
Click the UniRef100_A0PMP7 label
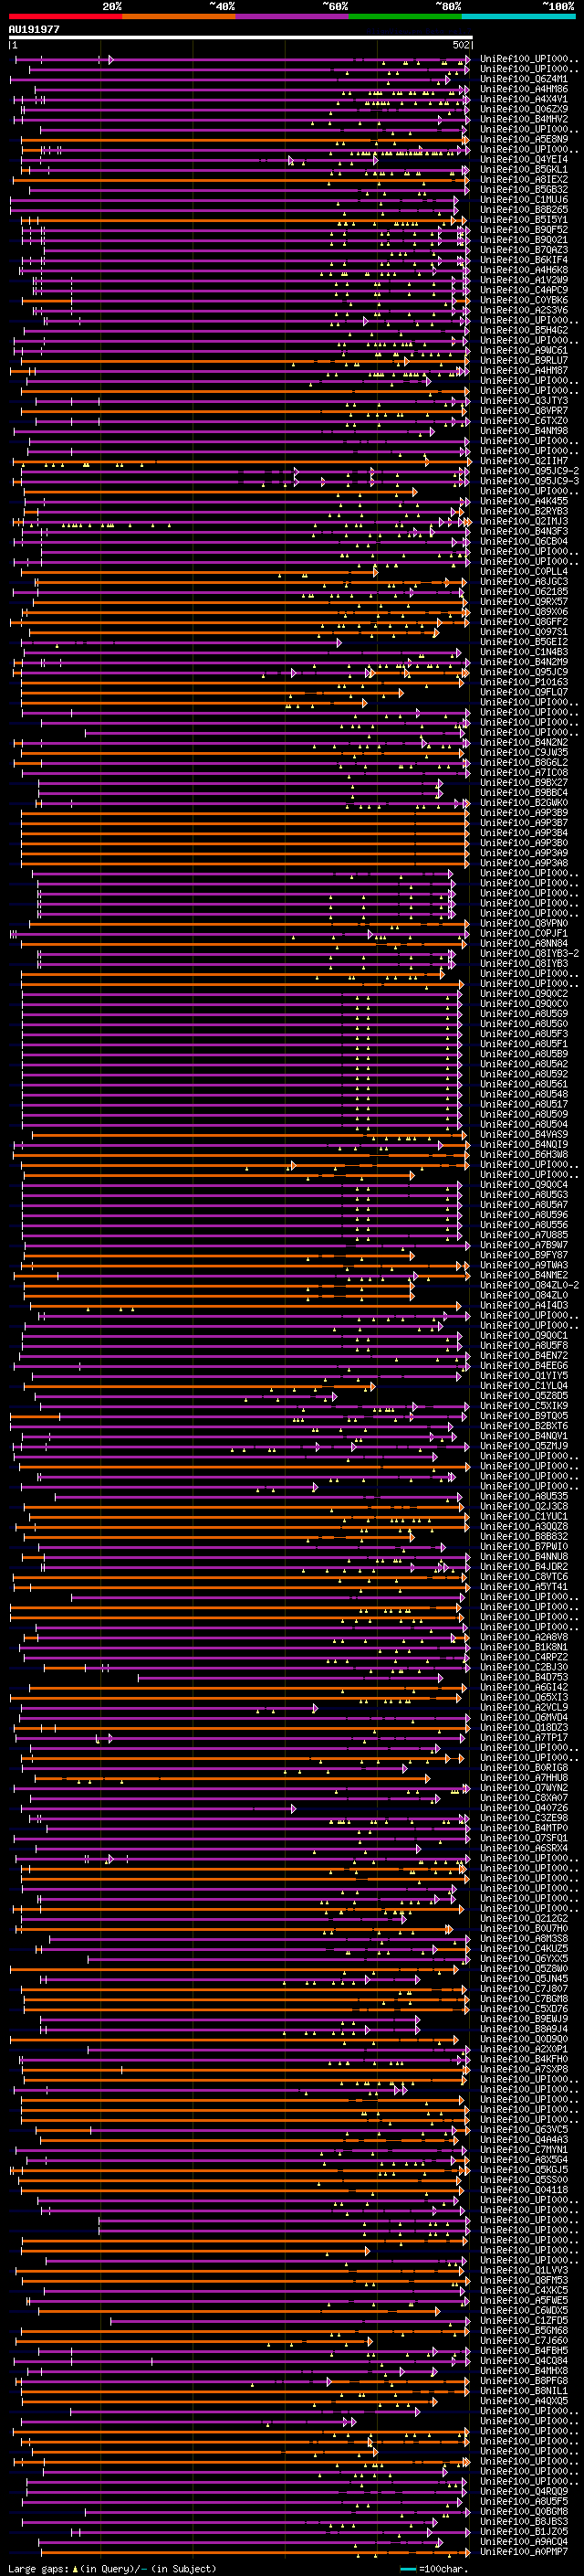point(523,2553)
